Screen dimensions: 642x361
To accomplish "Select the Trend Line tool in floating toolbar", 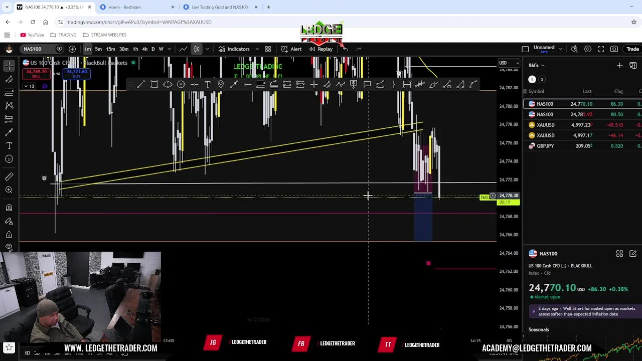I will pos(141,84).
